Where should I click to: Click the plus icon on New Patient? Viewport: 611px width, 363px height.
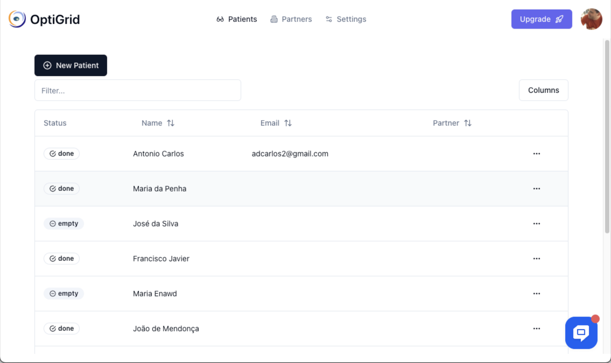(x=47, y=65)
